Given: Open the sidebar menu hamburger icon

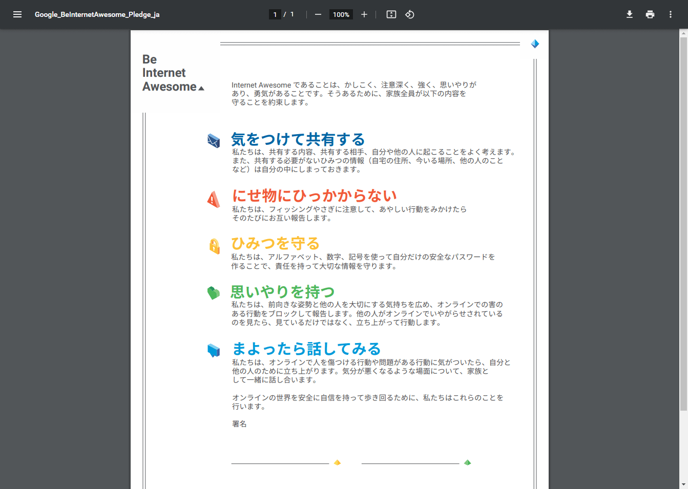Looking at the screenshot, I should [17, 14].
